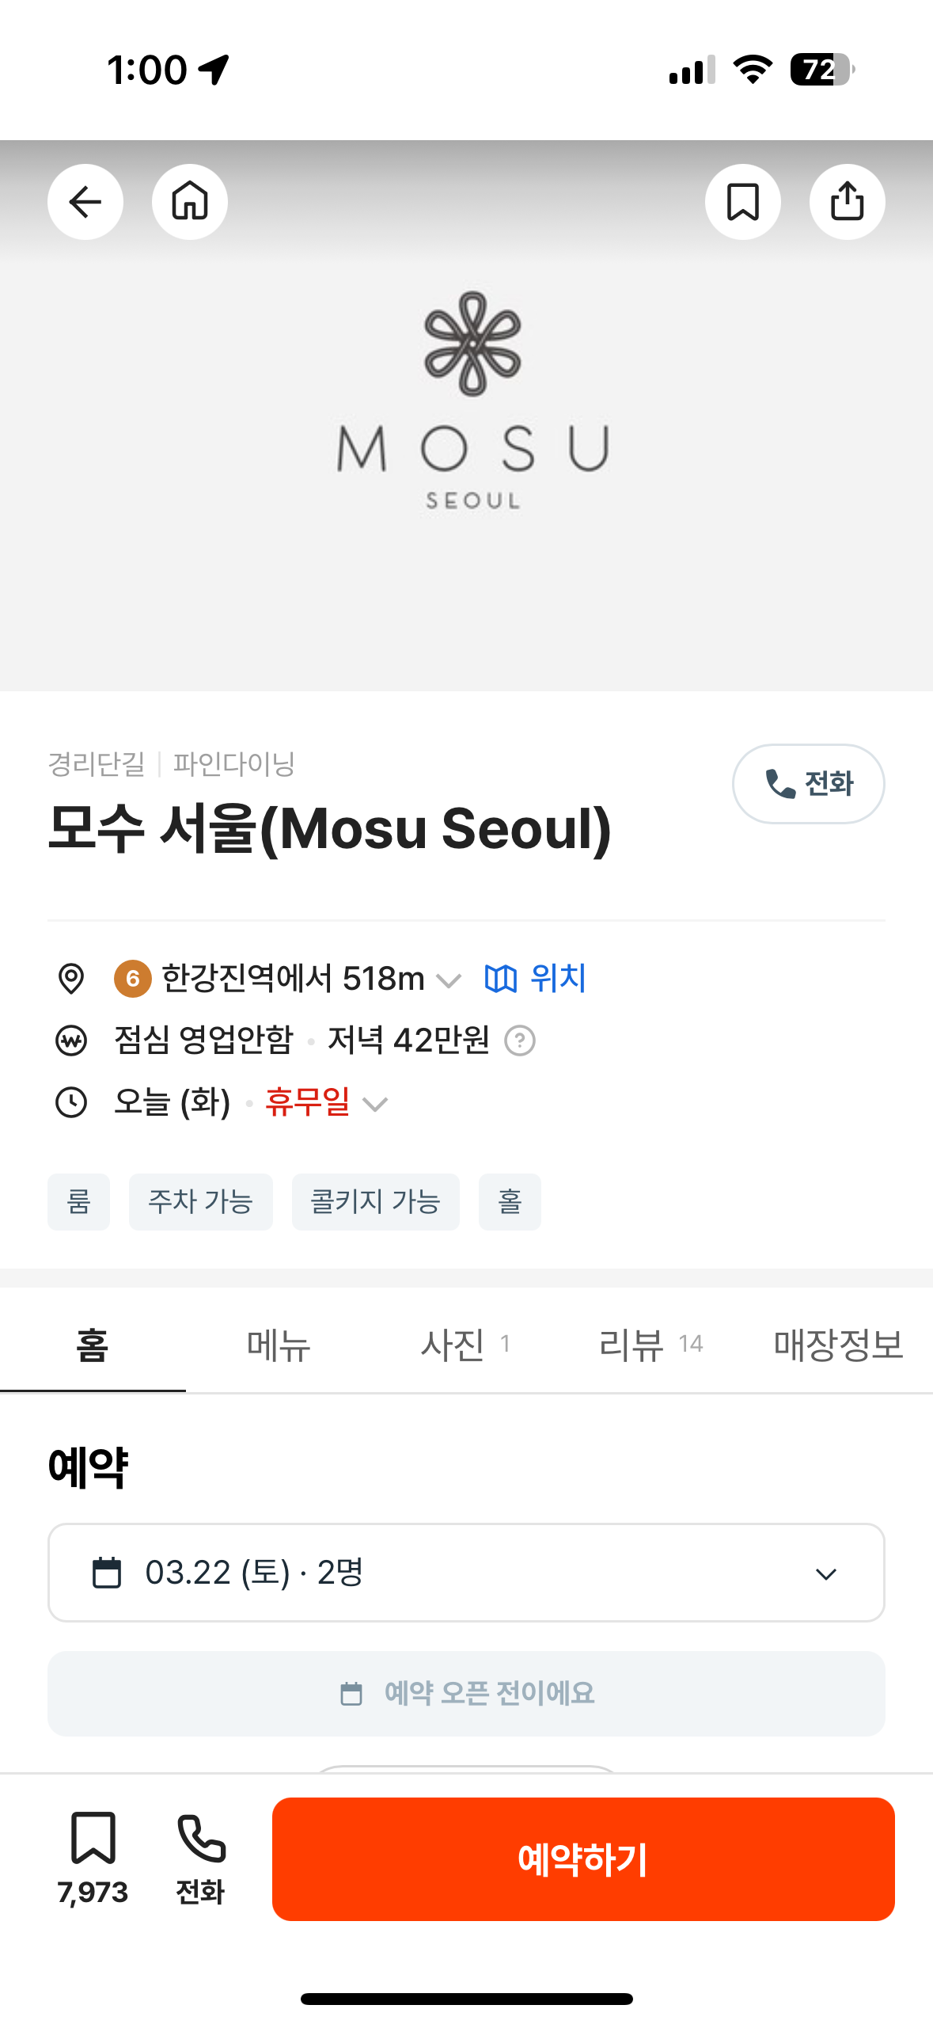Open the 리뷰 14 tab
The image size is (933, 2024).
[x=650, y=1345]
